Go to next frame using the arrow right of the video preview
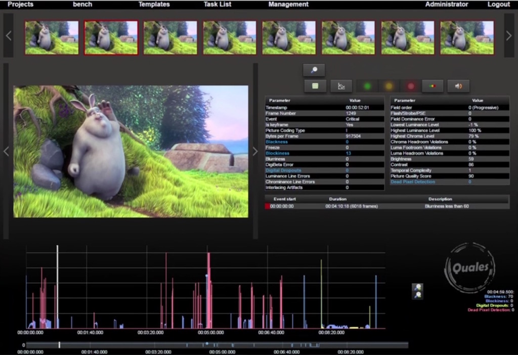Viewport: 518px width, 355px height. (255, 151)
